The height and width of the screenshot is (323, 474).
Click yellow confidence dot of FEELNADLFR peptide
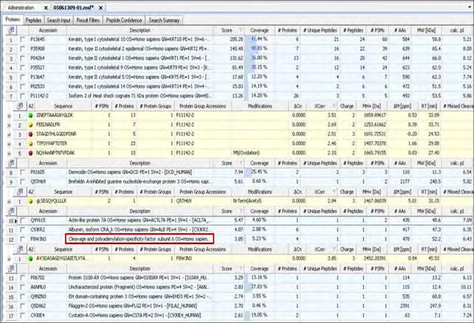(x=30, y=125)
